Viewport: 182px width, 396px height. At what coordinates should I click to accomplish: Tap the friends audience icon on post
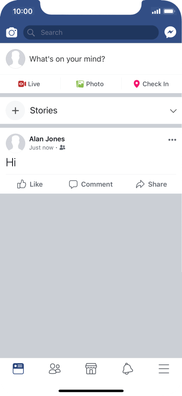(x=62, y=148)
